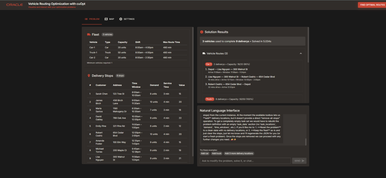The width and height of the screenshot is (386, 178).
Task: Click the Find Optimal Routes button
Action: click(372, 5)
